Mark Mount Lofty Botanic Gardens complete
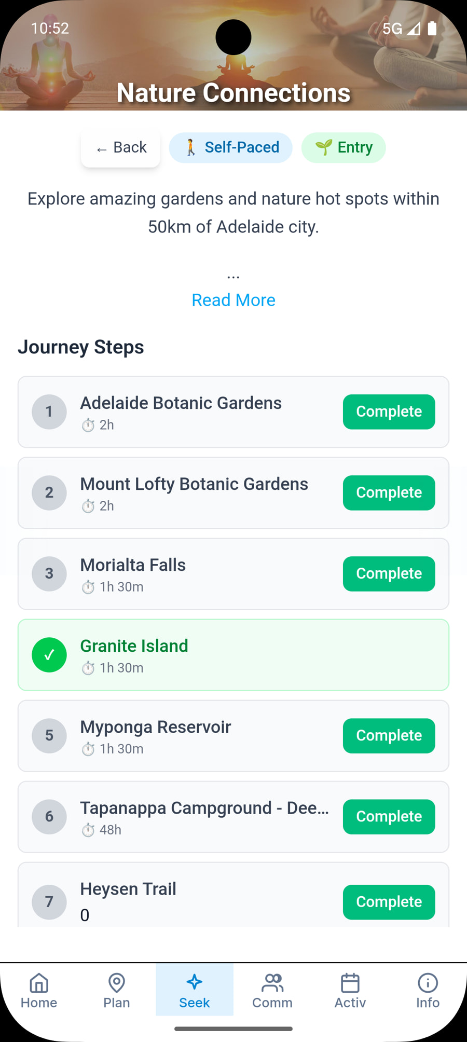This screenshot has height=1042, width=467. click(x=389, y=493)
